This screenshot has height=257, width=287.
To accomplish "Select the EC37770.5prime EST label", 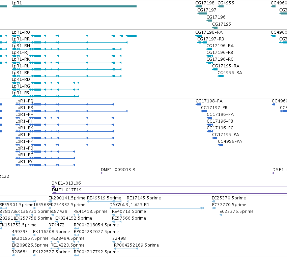I will (x=229, y=205).
